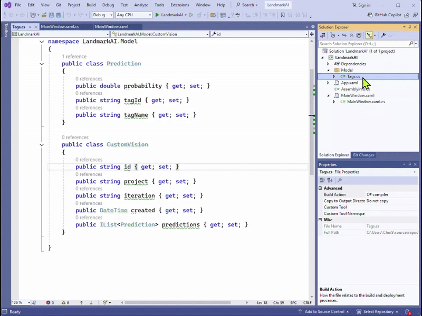Click the code cleanup broom icon

pyautogui.click(x=105, y=302)
